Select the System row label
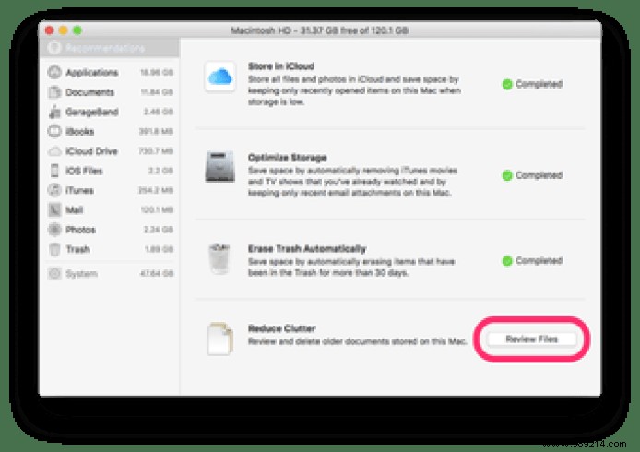This screenshot has height=452, width=640. click(81, 274)
